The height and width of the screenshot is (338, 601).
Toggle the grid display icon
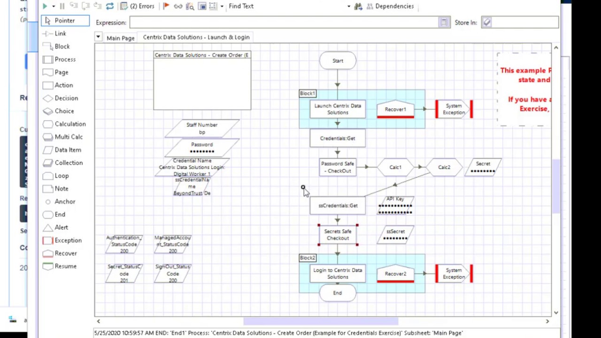click(213, 6)
